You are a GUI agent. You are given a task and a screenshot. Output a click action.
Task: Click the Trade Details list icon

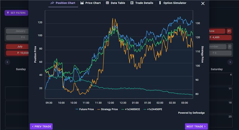click(x=132, y=3)
